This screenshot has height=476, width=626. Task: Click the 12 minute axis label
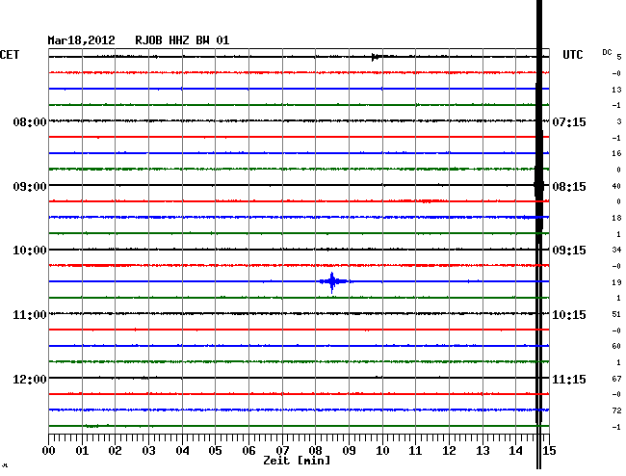(x=449, y=451)
